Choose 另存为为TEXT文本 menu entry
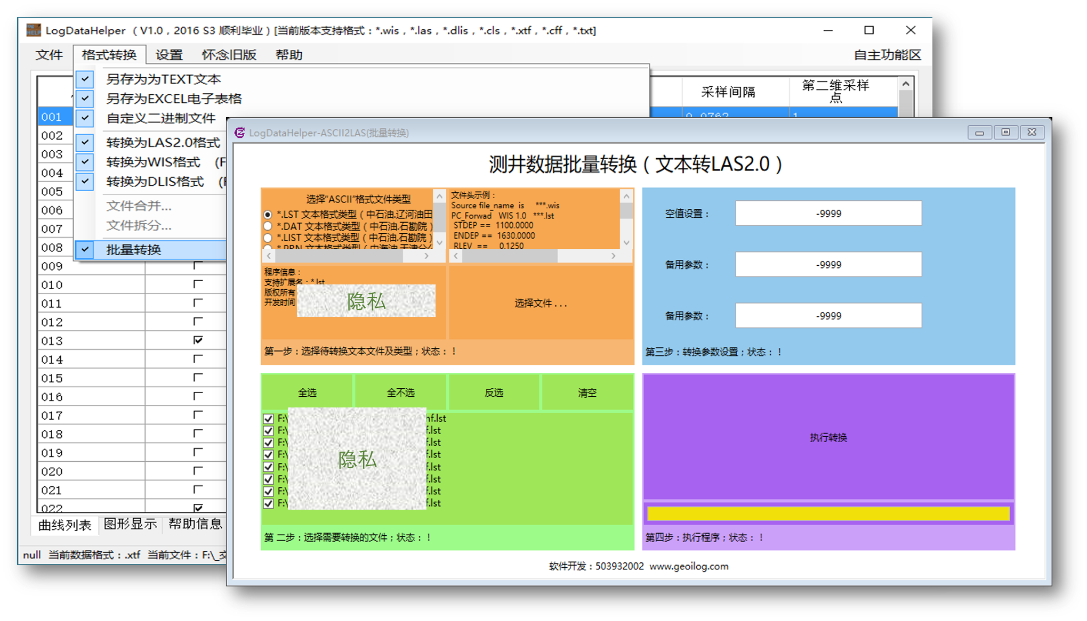Image resolution: width=1087 pixels, height=621 pixels. tap(163, 79)
